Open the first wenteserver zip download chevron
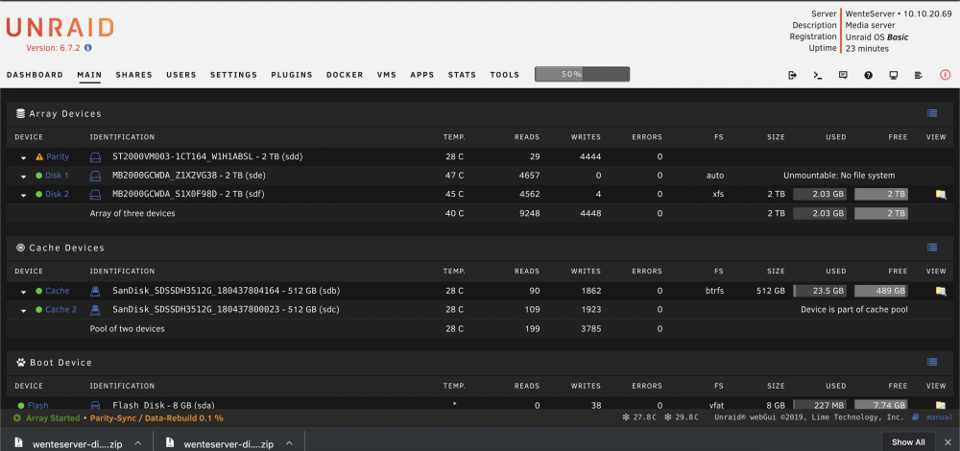The width and height of the screenshot is (960, 451). [x=137, y=443]
